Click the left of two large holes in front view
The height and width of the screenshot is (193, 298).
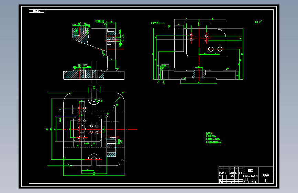tap(211, 49)
